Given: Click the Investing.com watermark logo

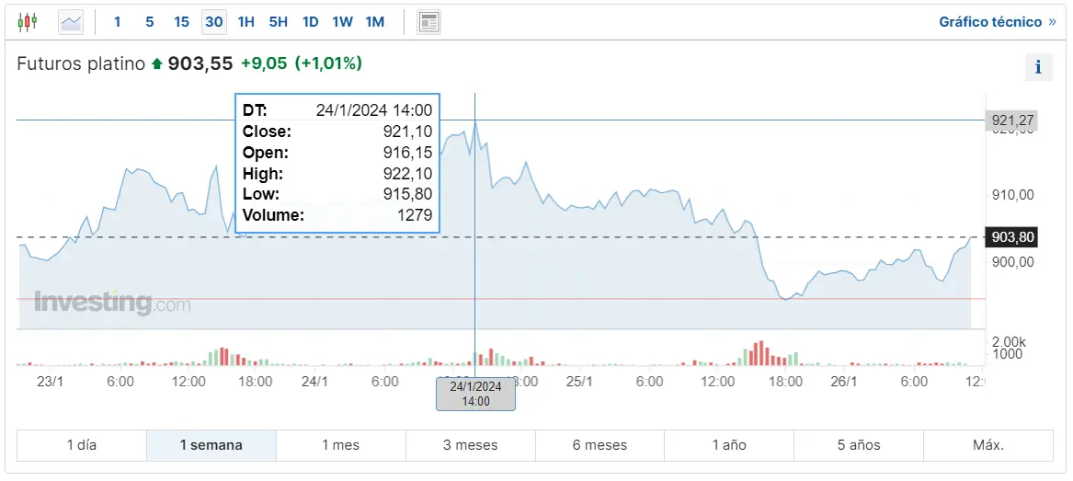Looking at the screenshot, I should click(112, 303).
